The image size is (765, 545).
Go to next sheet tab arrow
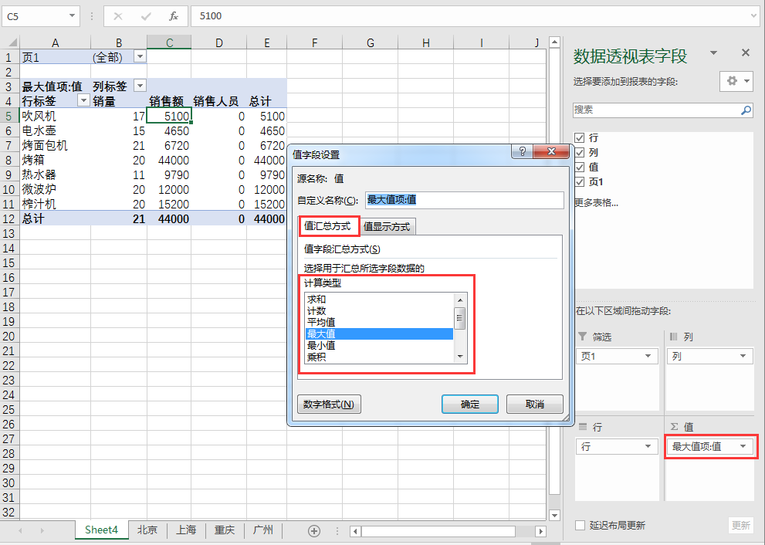click(x=42, y=530)
